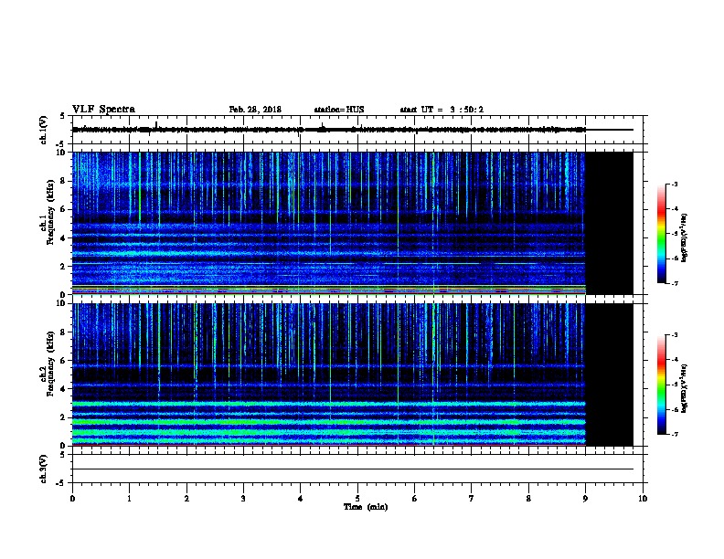724x559 pixels.
Task: Click the "Time (min)" axis title
Action: [x=366, y=507]
